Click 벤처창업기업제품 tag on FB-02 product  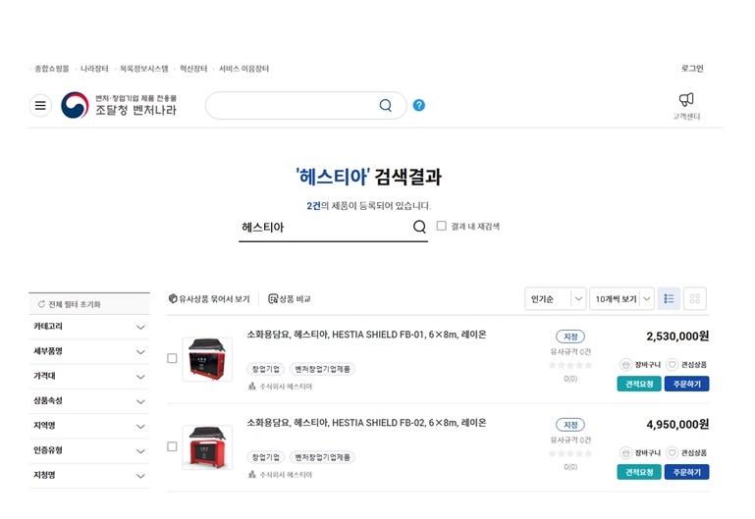tap(322, 457)
